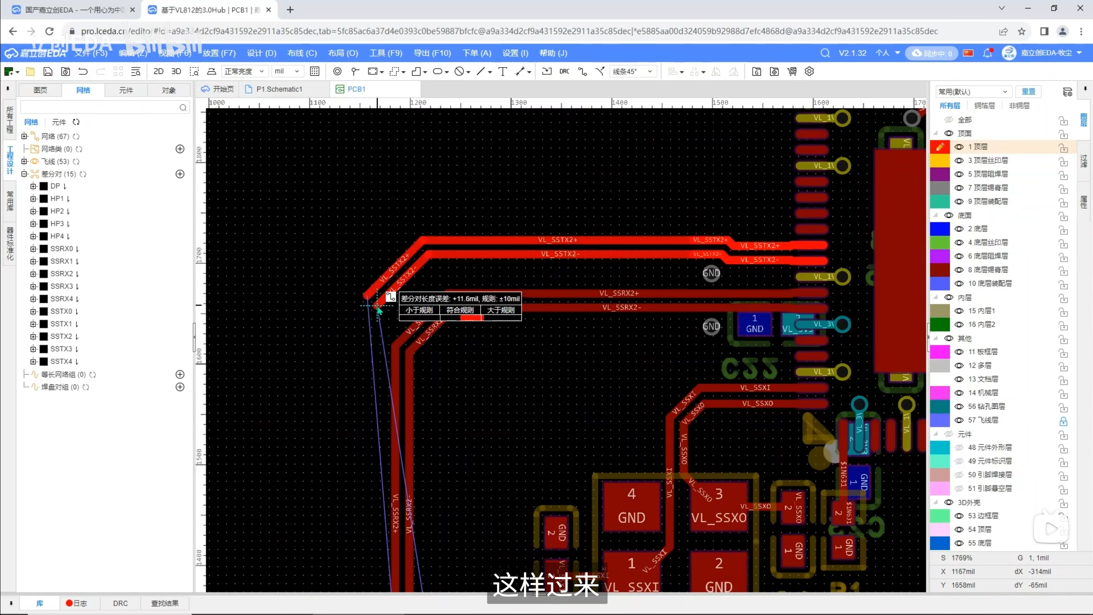This screenshot has width=1093, height=615.
Task: Open the mil units dropdown
Action: 287,71
